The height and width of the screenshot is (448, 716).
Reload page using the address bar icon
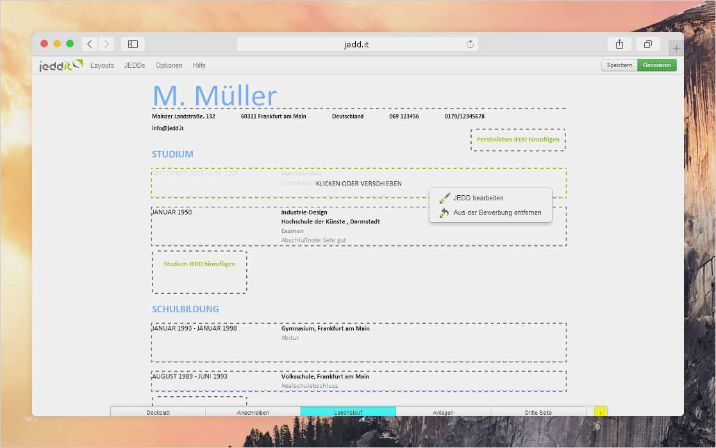click(470, 44)
